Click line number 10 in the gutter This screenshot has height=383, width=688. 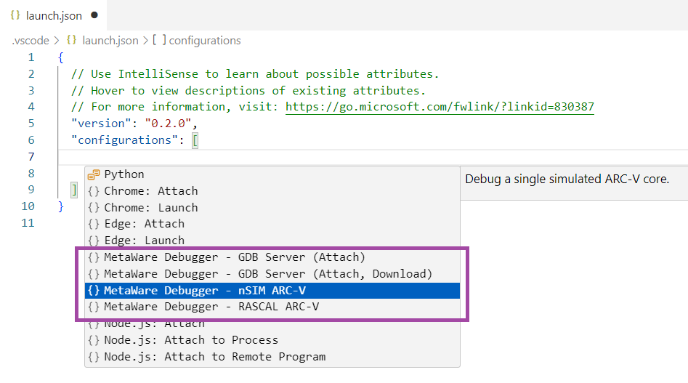coord(28,206)
